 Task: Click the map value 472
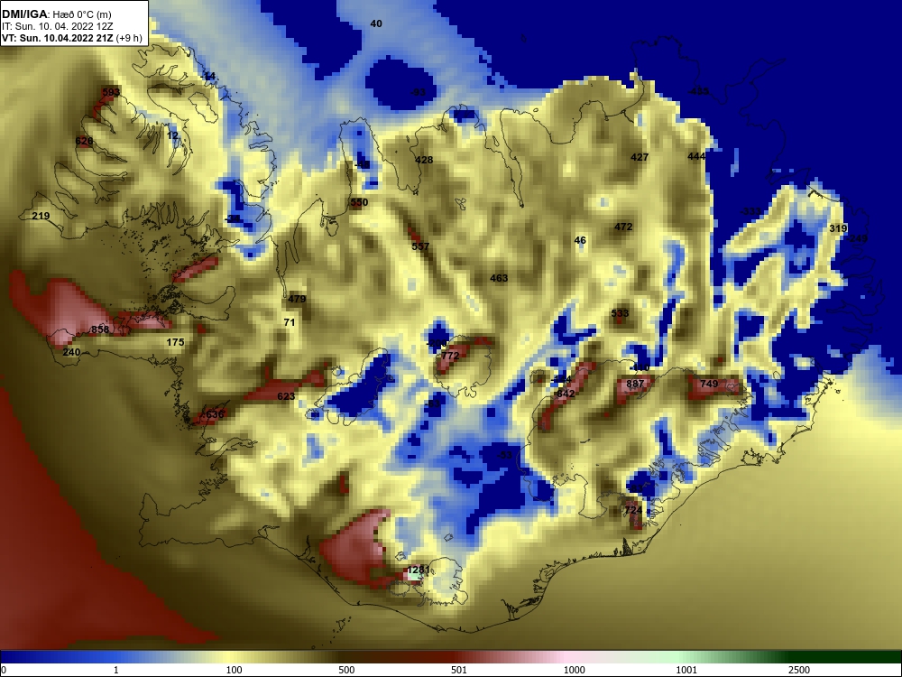pos(623,227)
